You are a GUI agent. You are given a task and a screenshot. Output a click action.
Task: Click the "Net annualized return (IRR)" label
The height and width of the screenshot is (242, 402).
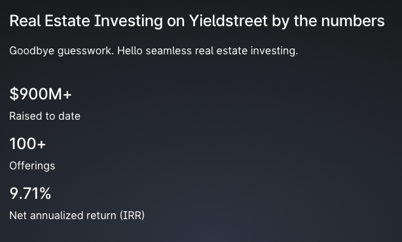coord(77,215)
